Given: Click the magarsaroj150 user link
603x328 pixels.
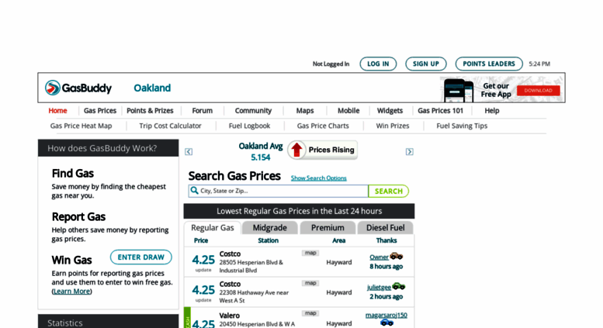Looking at the screenshot, I should coord(386,315).
